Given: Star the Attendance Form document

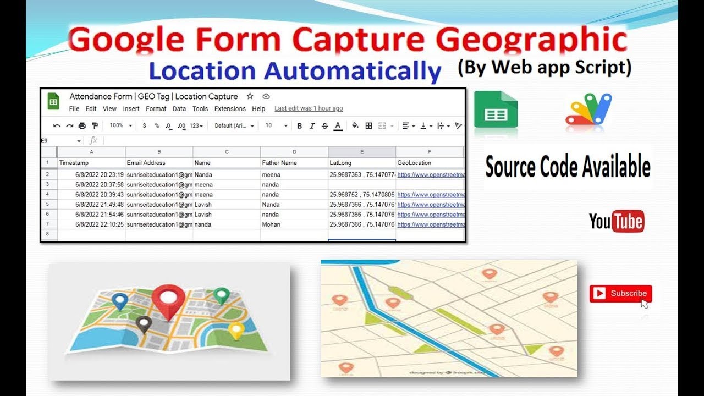Looking at the screenshot, I should [x=250, y=96].
